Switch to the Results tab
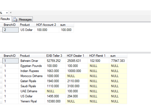The image size is (166, 112). [5, 19]
